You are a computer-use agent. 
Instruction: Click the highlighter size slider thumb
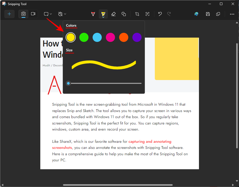click(68, 83)
